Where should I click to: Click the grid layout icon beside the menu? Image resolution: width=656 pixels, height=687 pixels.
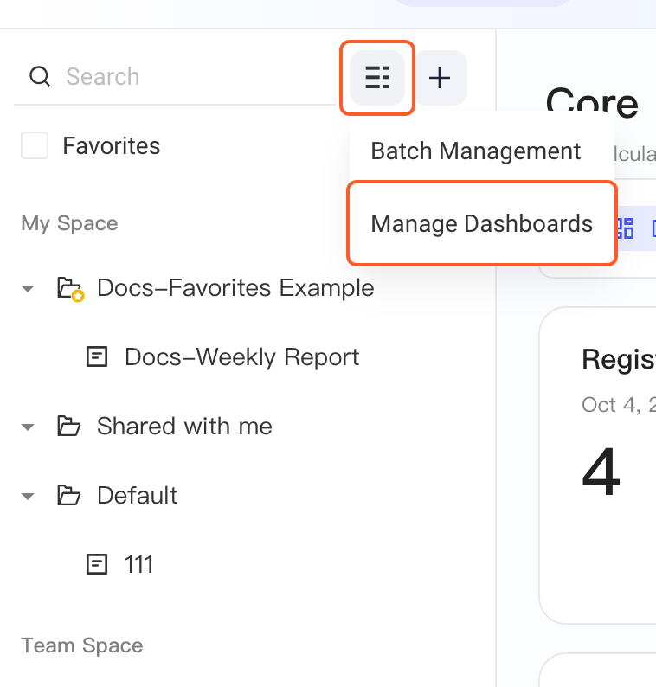click(x=626, y=228)
